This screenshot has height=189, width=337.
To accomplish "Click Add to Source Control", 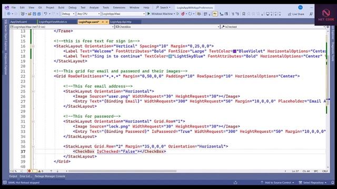I will coord(277,183).
